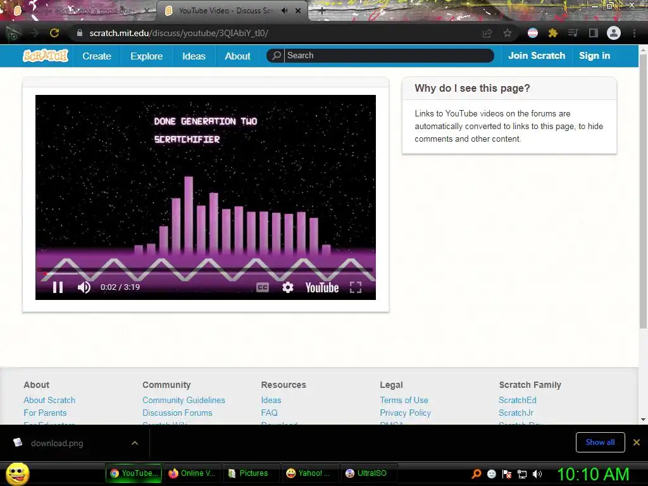The width and height of the screenshot is (648, 486).
Task: Open About Scratch footer link
Action: [49, 400]
